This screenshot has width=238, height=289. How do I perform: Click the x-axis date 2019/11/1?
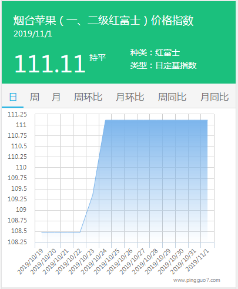tap(197, 260)
